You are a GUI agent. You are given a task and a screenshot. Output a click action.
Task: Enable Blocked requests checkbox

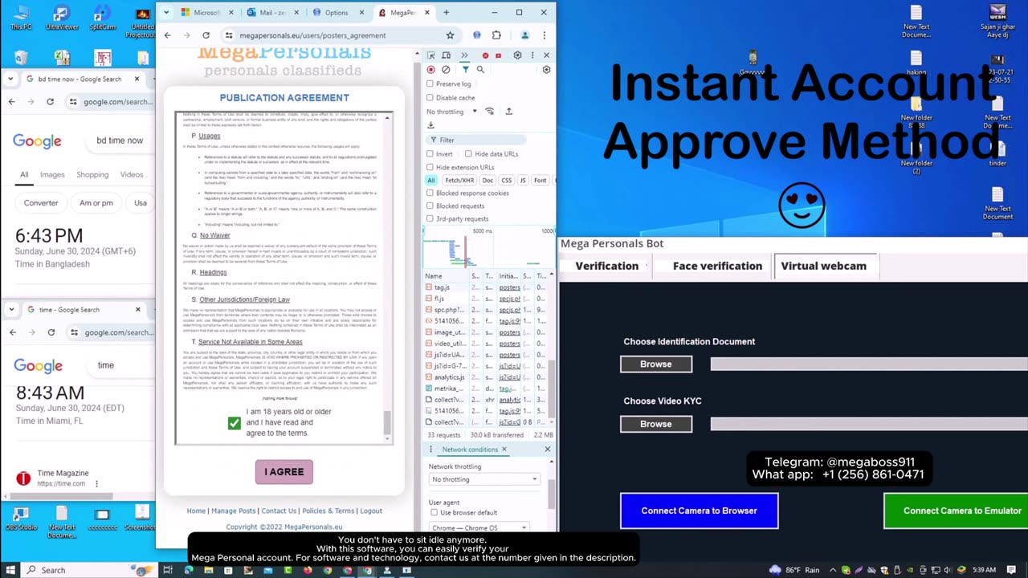(x=430, y=206)
